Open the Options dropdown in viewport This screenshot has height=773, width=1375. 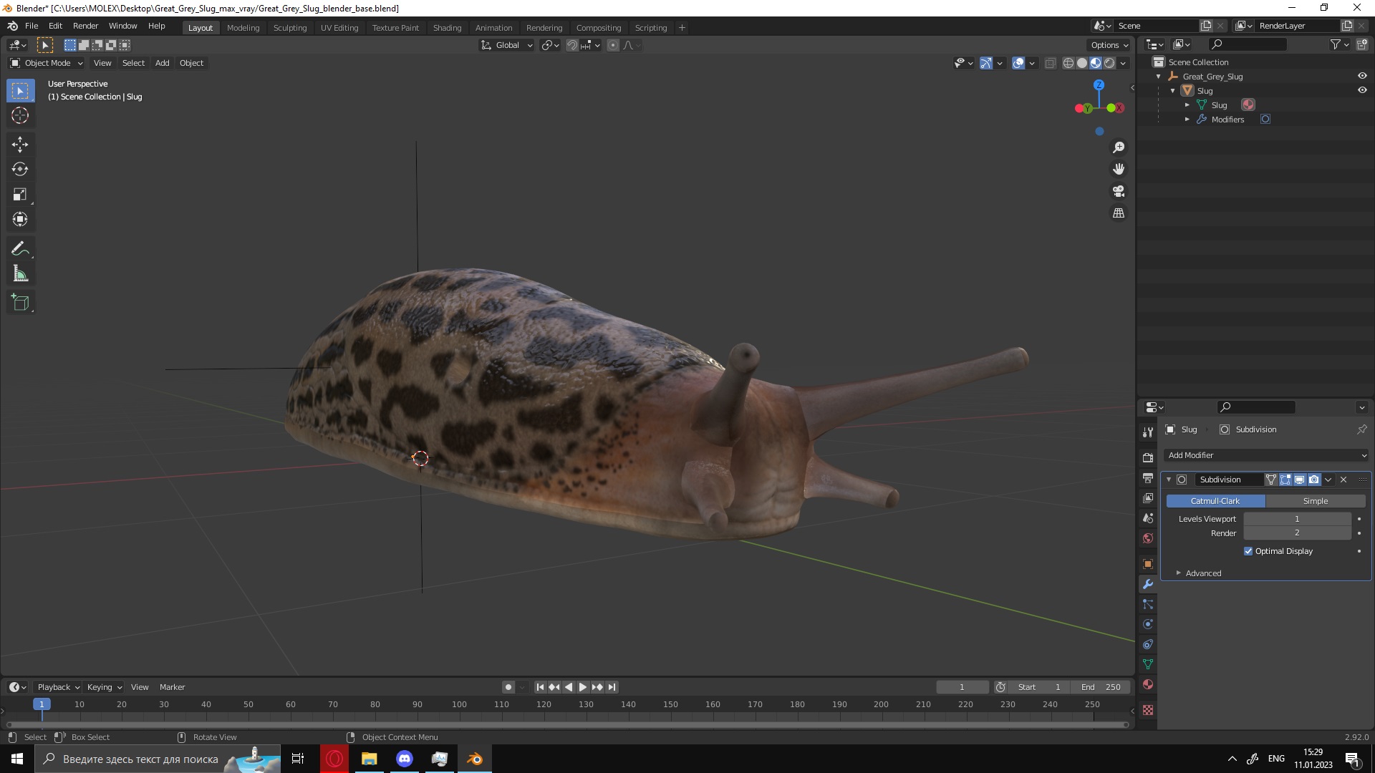tap(1109, 45)
